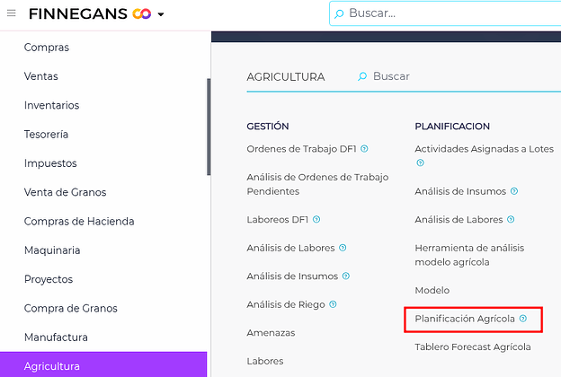
Task: Click the Modelo link
Action: click(432, 291)
